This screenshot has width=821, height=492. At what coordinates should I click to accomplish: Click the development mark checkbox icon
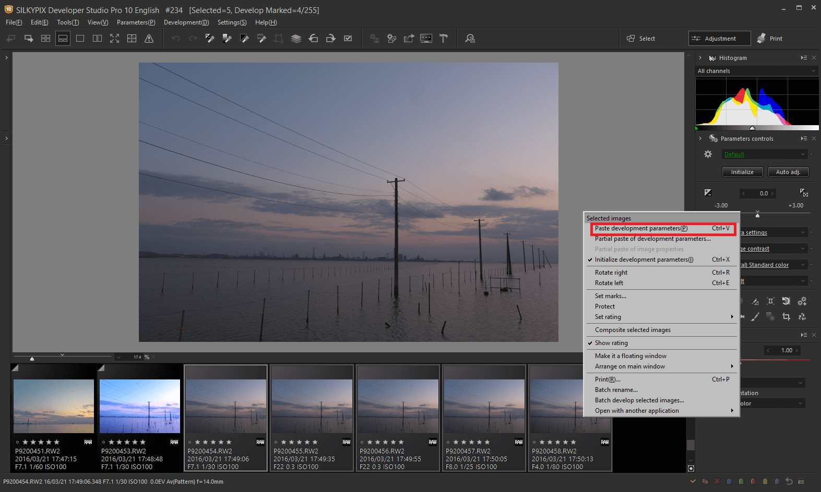click(x=348, y=39)
